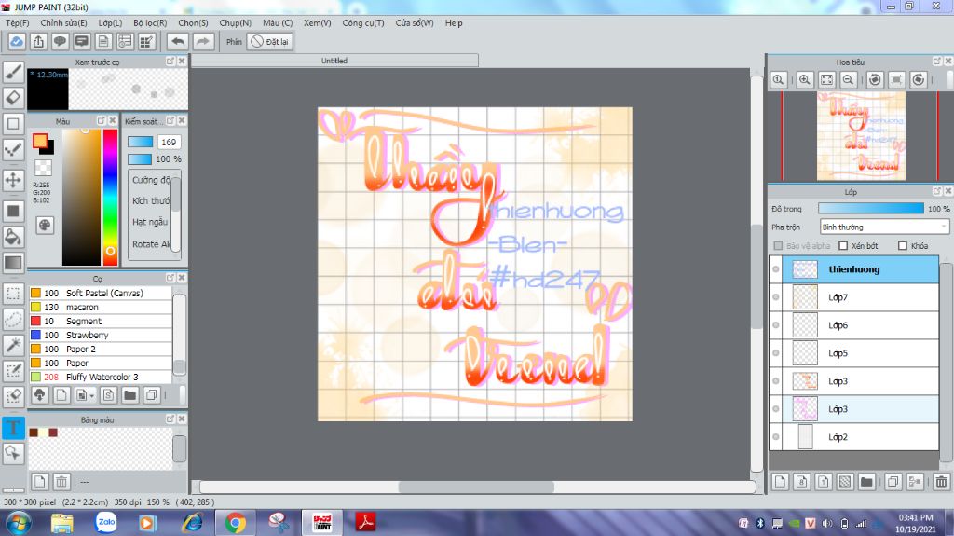Select the Strawberry brush
The height and width of the screenshot is (536, 954).
[x=101, y=335]
